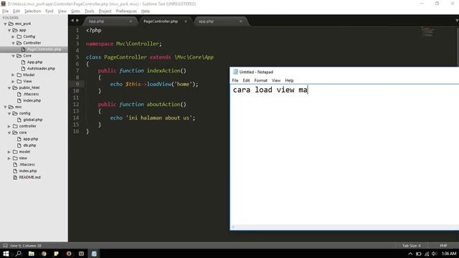Open Windows taskbar search

(19, 254)
